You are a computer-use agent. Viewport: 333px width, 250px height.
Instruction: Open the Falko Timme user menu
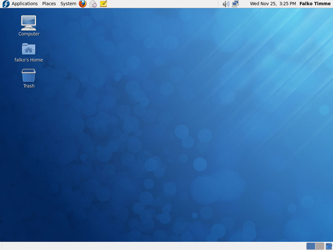coord(315,4)
